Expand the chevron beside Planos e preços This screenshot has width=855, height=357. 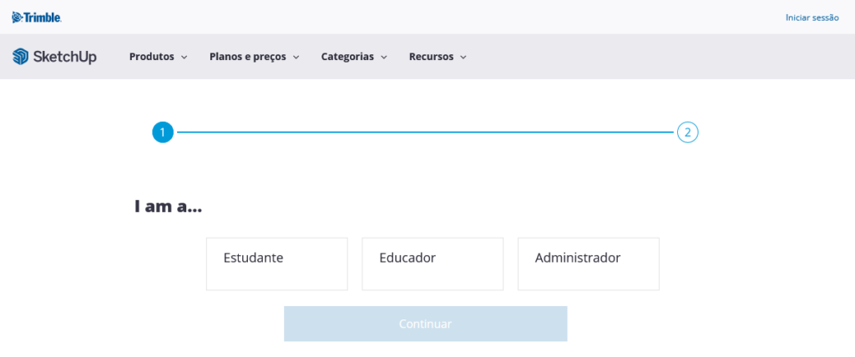(x=296, y=58)
